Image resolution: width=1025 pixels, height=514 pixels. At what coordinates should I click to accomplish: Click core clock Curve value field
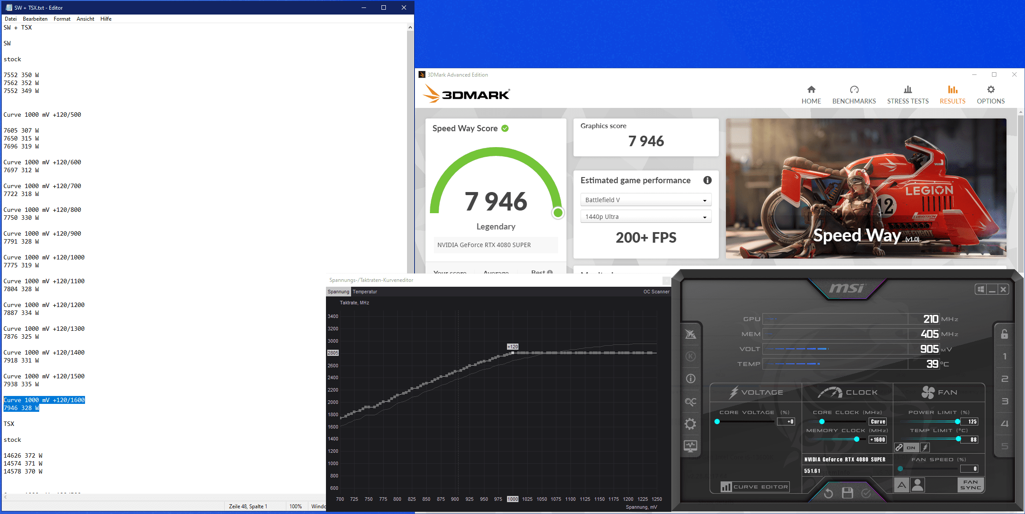pos(877,422)
